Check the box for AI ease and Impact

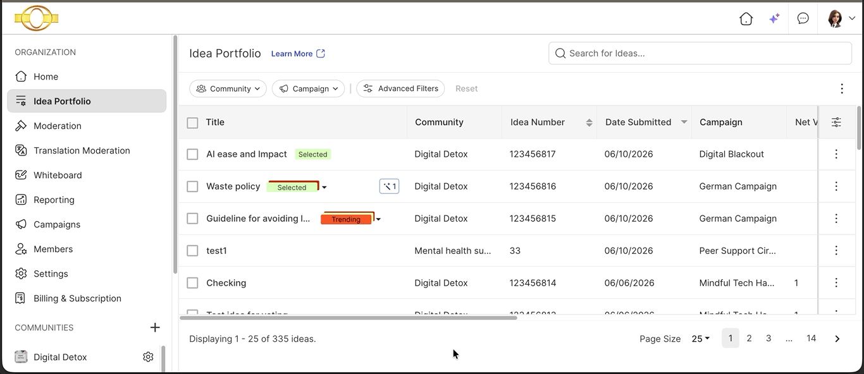(192, 154)
